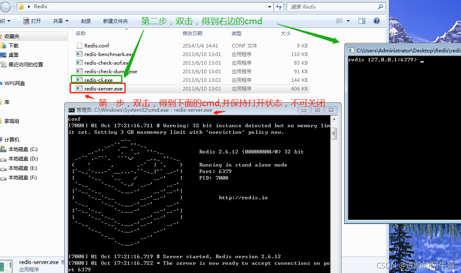Click 2014/3/4 14:41 date cell
Screen dimensions: 461x273
(x=200, y=45)
